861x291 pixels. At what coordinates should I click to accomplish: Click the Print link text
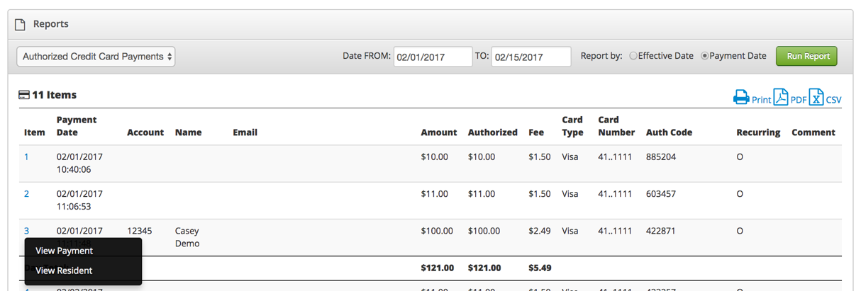tap(761, 100)
